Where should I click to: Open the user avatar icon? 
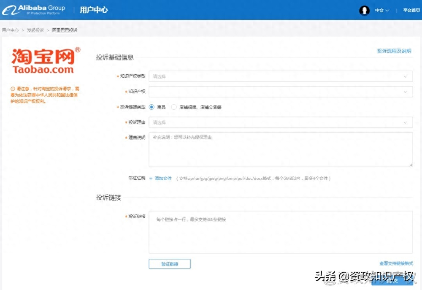coord(364,11)
